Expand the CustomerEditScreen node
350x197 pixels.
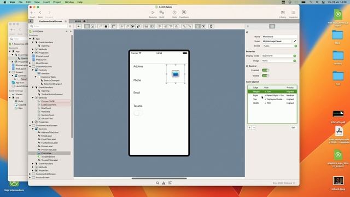pos(31,174)
